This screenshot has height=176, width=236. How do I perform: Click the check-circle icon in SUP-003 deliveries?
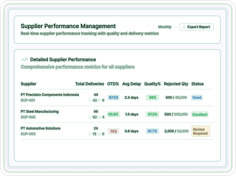pyautogui.click(x=90, y=134)
